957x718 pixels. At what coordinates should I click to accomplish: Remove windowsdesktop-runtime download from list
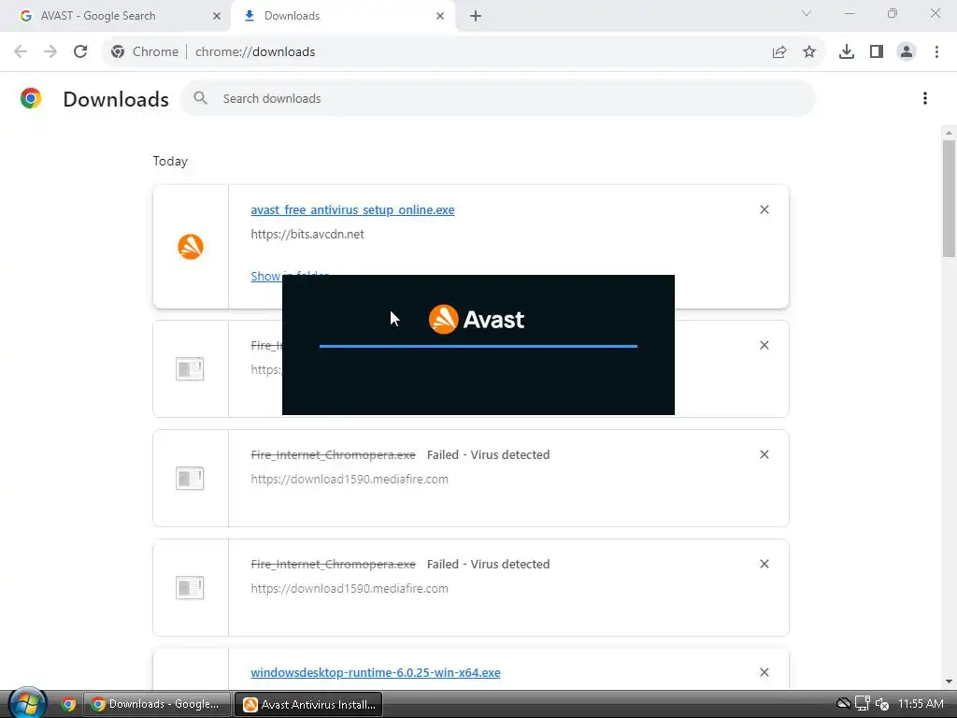pos(764,672)
